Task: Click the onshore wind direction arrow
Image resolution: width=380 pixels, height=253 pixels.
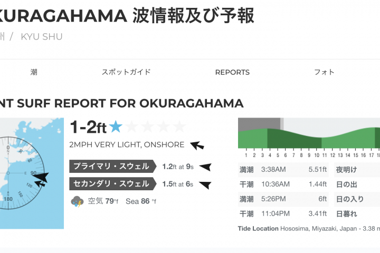Action: [197, 145]
